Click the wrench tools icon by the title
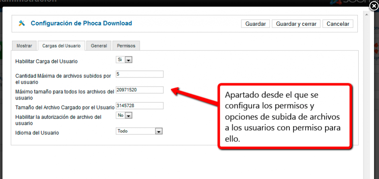Screen dimensions: 379x179 point(22,23)
